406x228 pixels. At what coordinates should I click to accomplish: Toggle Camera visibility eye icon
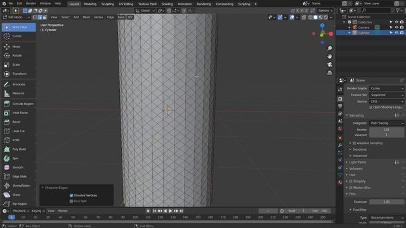coord(396,27)
